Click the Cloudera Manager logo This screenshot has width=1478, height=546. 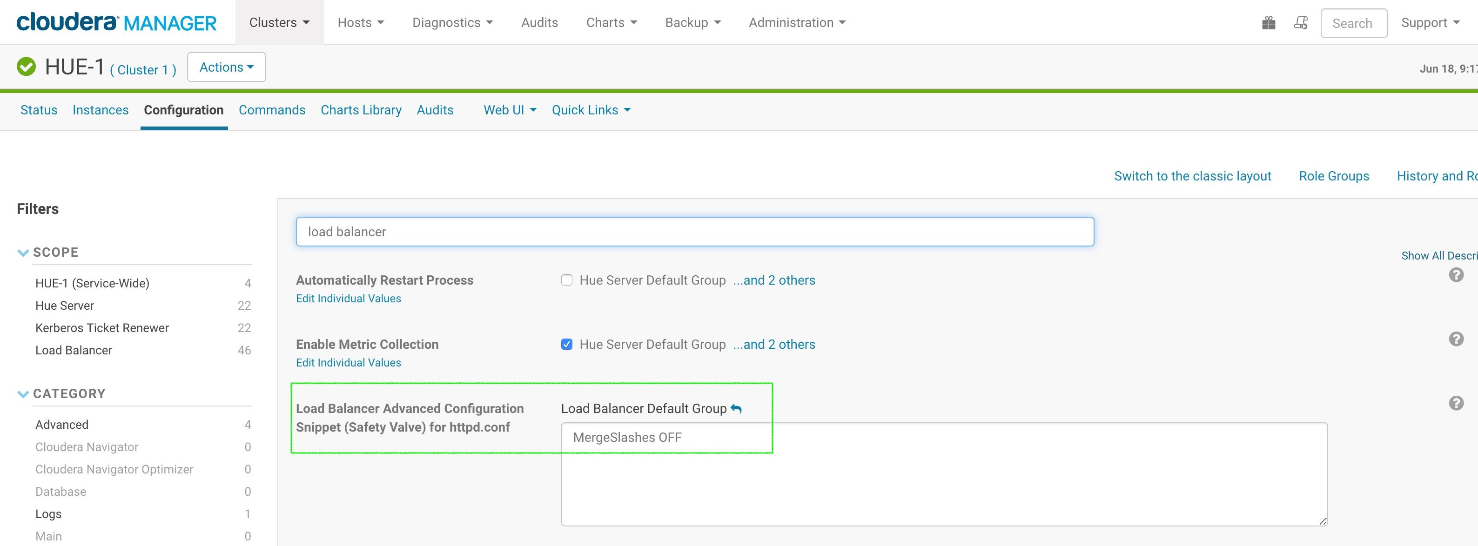116,22
